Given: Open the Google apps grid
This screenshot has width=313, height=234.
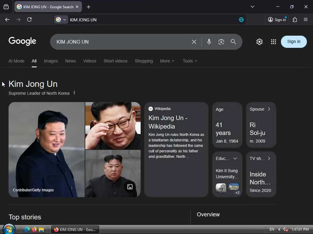Looking at the screenshot, I should pos(274,42).
